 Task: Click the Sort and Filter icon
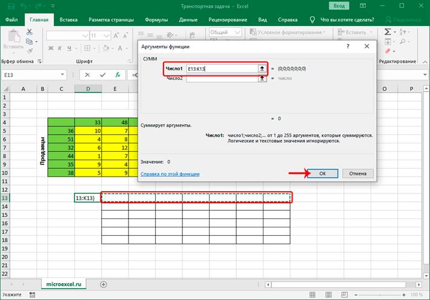(x=402, y=32)
